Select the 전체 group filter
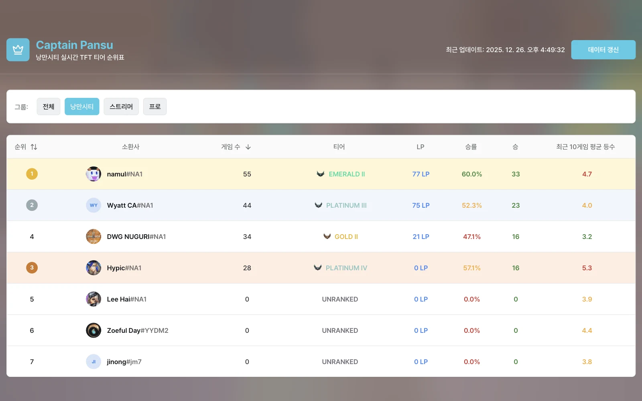 49,107
